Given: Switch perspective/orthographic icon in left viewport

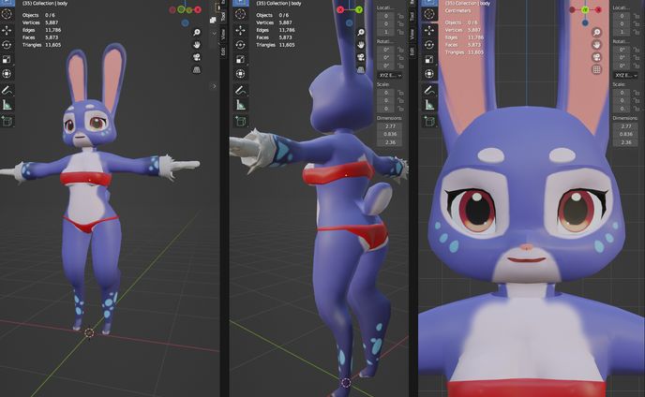Looking at the screenshot, I should [x=197, y=70].
